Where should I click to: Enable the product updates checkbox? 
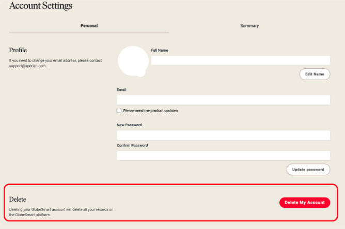click(119, 111)
